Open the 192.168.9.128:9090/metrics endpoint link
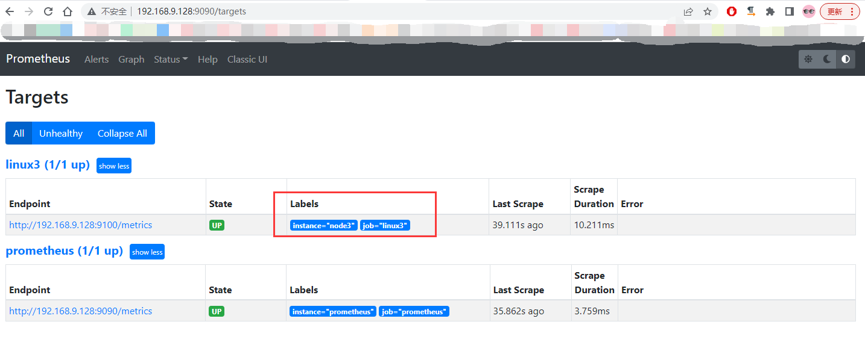 tap(81, 311)
